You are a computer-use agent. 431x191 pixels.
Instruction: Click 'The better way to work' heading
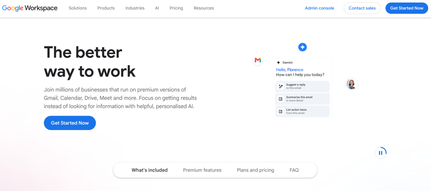tap(90, 62)
